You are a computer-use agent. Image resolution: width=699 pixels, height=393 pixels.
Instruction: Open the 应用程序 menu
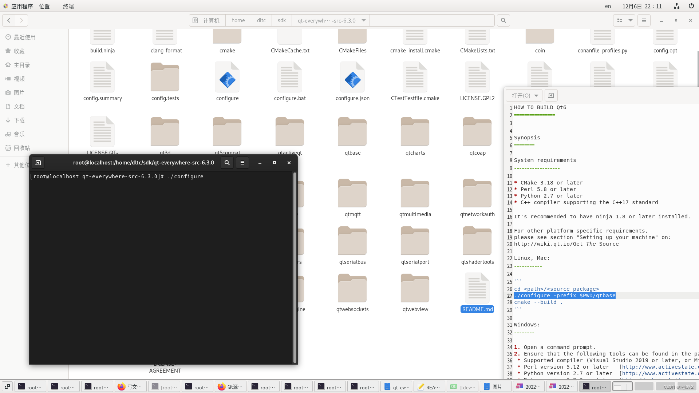coord(21,6)
